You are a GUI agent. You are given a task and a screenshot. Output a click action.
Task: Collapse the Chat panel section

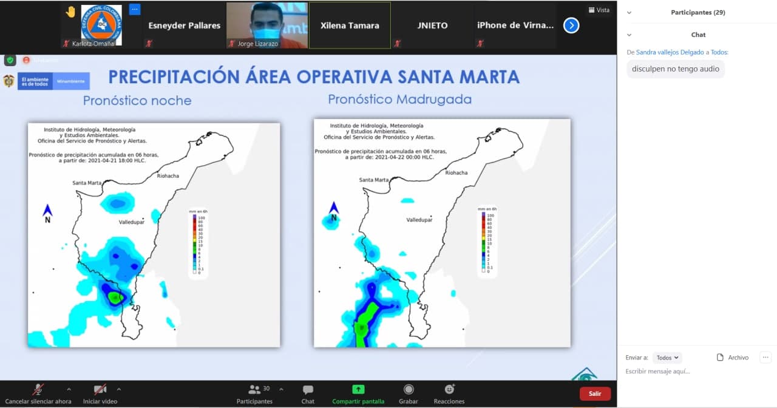click(x=629, y=35)
